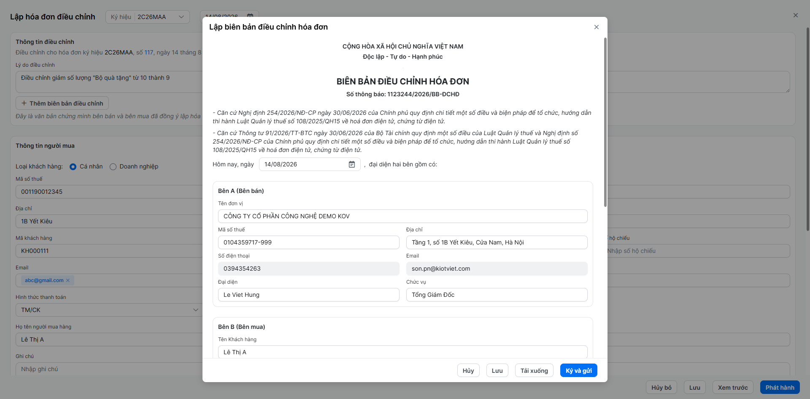Click the Chức vụ Tổng Giám Đốc field
This screenshot has width=810, height=399.
[x=497, y=295]
